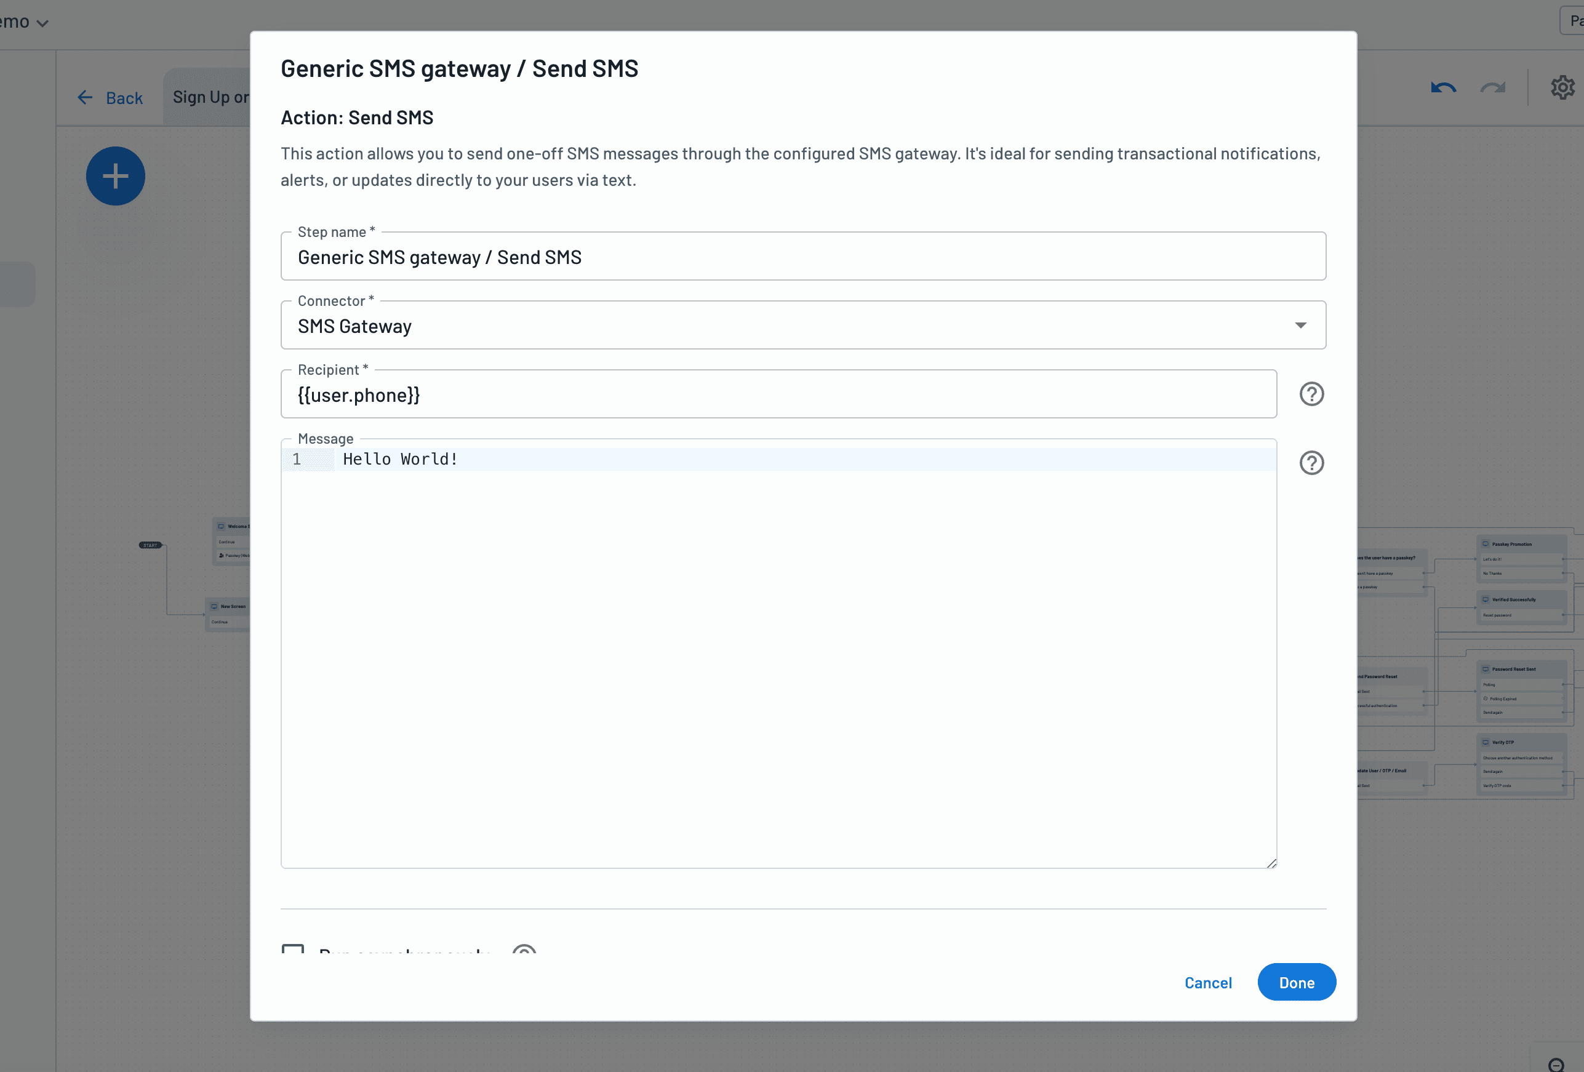Click the undo arrow icon

click(x=1444, y=87)
